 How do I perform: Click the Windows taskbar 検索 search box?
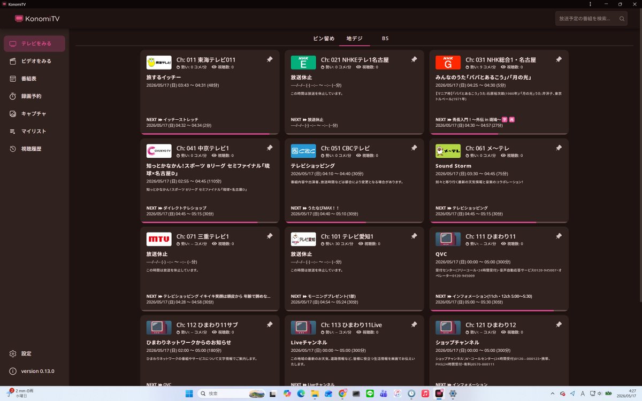[231, 393]
